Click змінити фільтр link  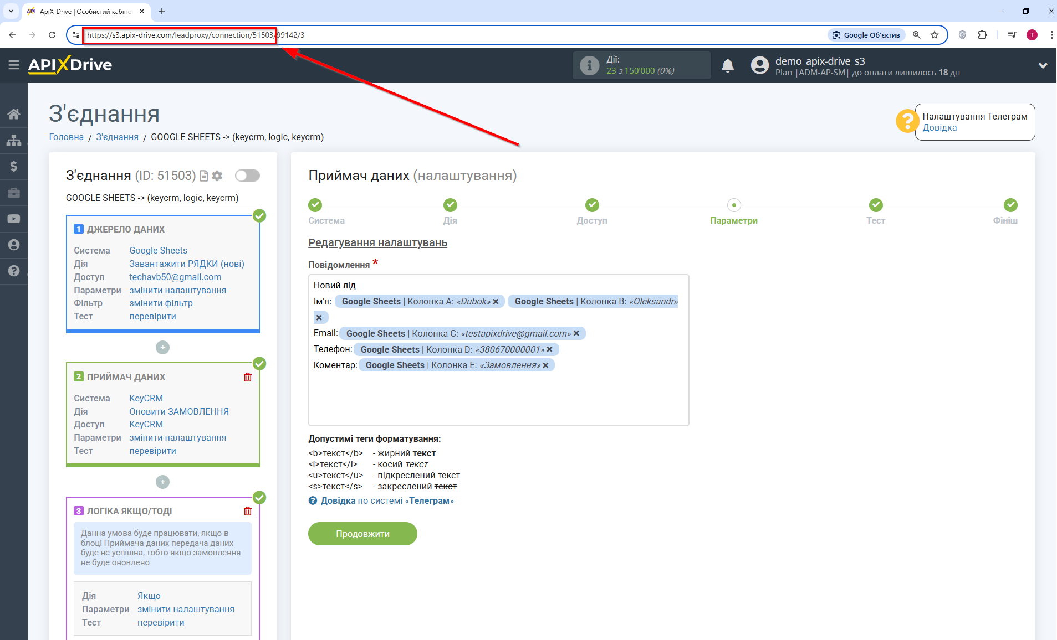161,303
